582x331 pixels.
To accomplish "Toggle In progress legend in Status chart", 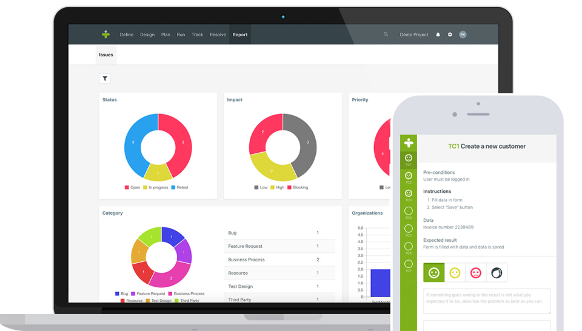I will [x=156, y=187].
